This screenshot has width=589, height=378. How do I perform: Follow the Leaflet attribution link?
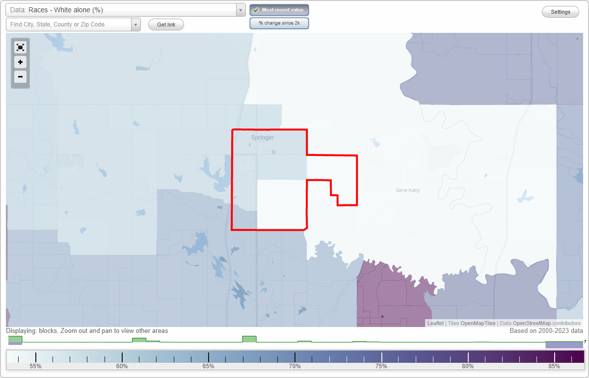435,323
